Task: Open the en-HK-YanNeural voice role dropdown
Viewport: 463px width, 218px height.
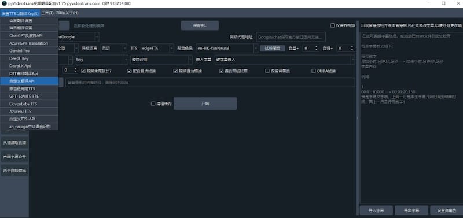Action: coord(227,49)
